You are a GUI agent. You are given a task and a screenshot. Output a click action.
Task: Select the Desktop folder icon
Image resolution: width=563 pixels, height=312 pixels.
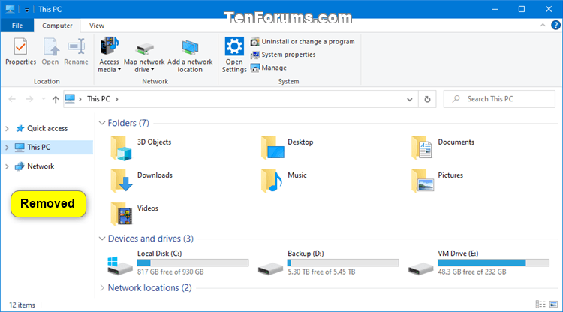(x=272, y=148)
